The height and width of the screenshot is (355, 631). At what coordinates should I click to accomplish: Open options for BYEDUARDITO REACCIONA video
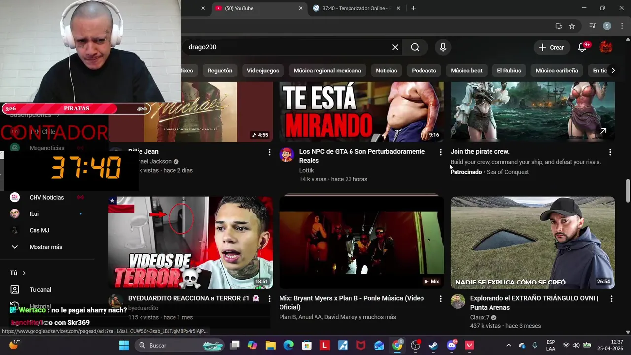[x=269, y=299]
